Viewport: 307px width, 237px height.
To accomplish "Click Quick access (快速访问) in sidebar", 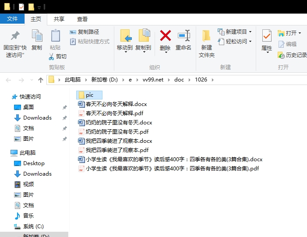I will click(x=26, y=96).
